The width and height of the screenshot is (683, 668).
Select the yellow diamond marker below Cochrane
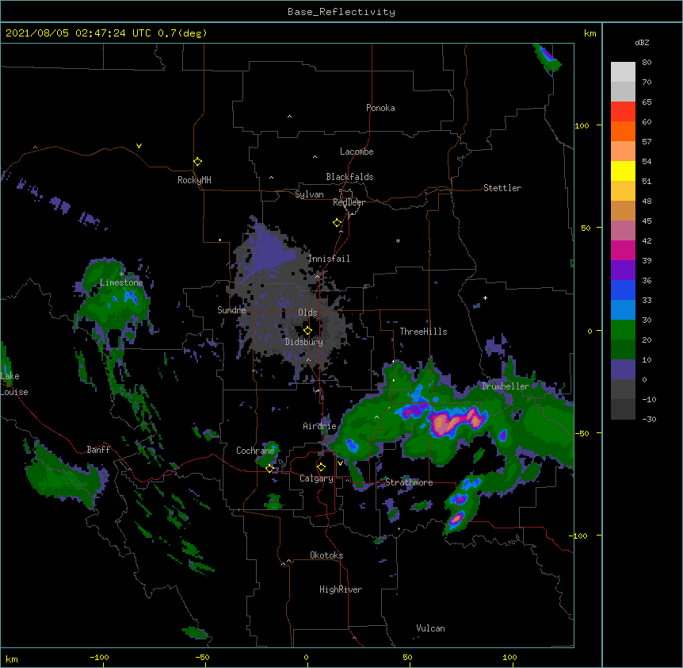269,469
